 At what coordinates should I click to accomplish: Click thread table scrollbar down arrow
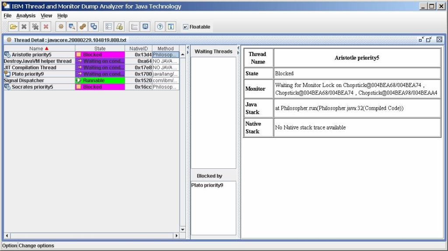coord(182,230)
